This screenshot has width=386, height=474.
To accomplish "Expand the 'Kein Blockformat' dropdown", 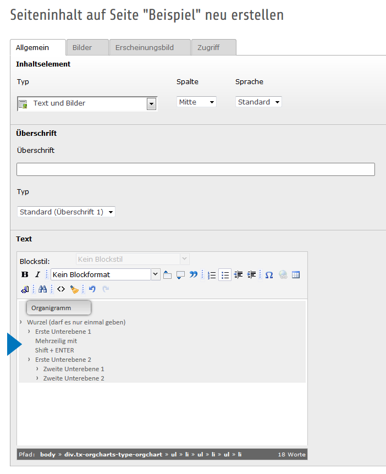I will 155,274.
